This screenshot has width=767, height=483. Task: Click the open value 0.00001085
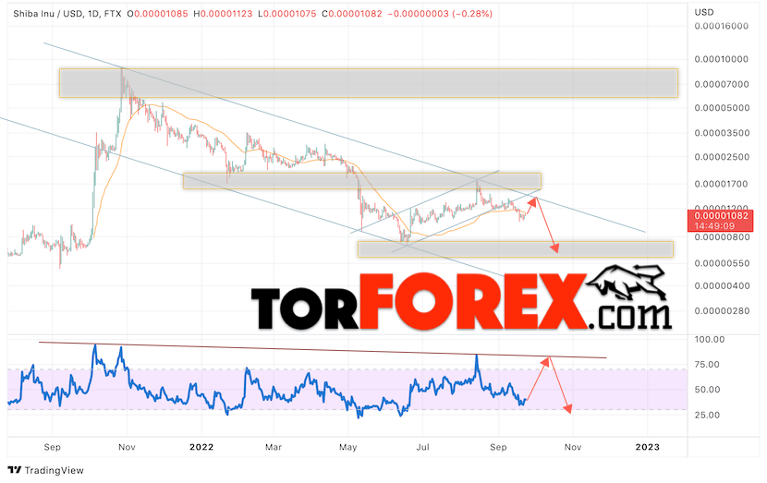click(x=161, y=14)
